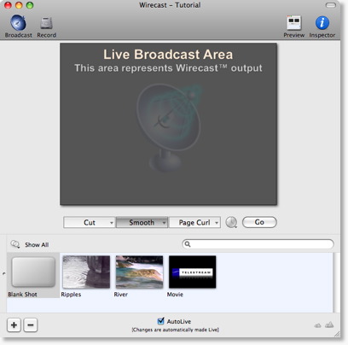Click the "Movie" shot name label
The image size is (348, 345).
tap(175, 295)
